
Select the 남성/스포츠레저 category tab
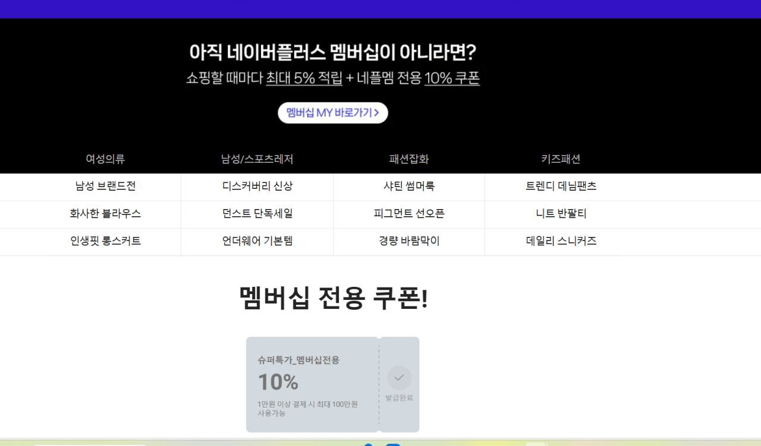point(257,159)
